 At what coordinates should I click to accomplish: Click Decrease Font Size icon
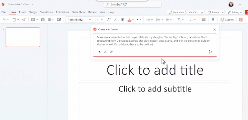coord(116,20)
